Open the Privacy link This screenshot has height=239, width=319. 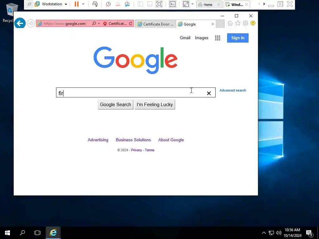click(x=136, y=150)
